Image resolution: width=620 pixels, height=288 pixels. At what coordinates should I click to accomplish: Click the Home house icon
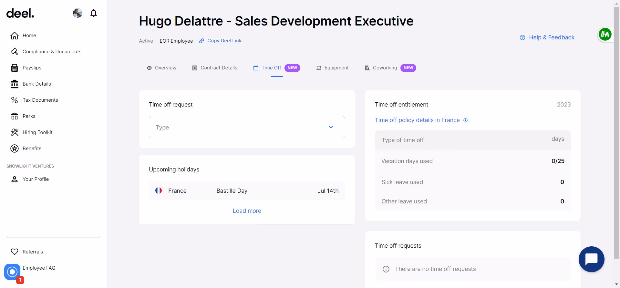point(15,36)
